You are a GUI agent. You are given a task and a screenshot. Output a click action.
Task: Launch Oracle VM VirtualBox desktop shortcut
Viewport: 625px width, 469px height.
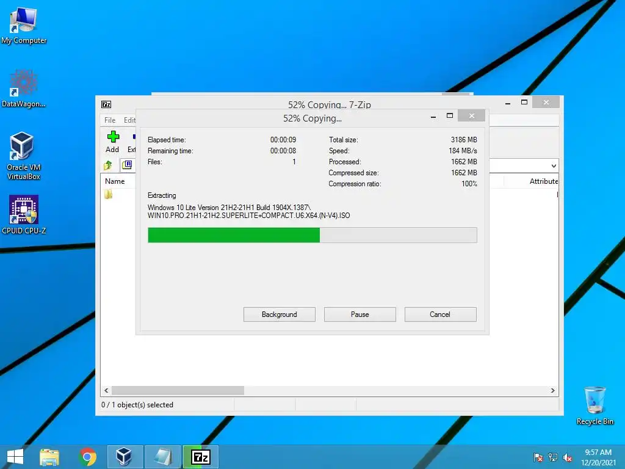pos(24,156)
